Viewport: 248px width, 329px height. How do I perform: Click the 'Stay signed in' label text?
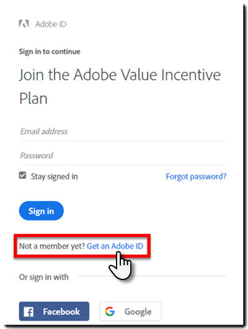point(55,177)
